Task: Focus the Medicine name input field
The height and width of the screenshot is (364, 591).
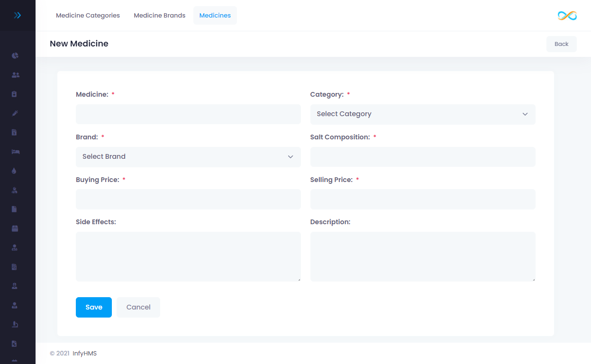Action: coord(188,114)
